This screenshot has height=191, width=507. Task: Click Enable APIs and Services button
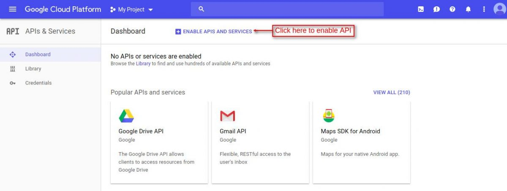tap(214, 32)
